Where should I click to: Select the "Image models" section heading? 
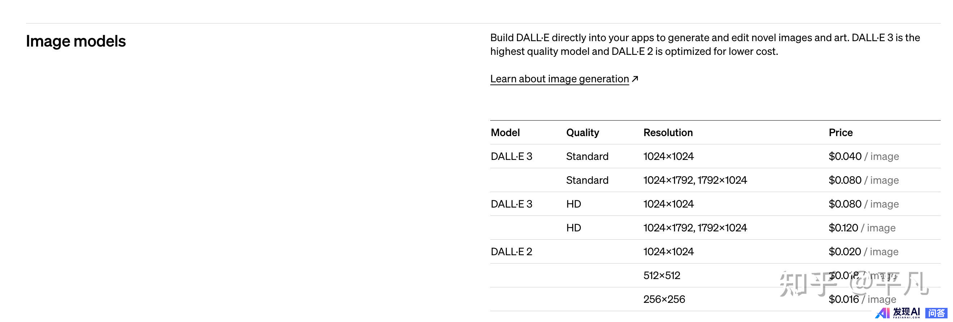coord(76,41)
